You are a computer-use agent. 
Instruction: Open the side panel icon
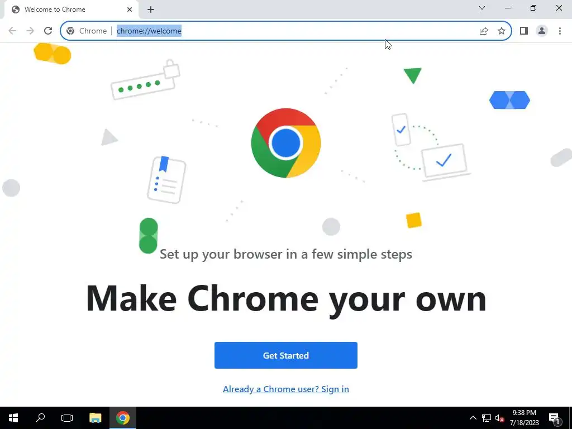[524, 31]
